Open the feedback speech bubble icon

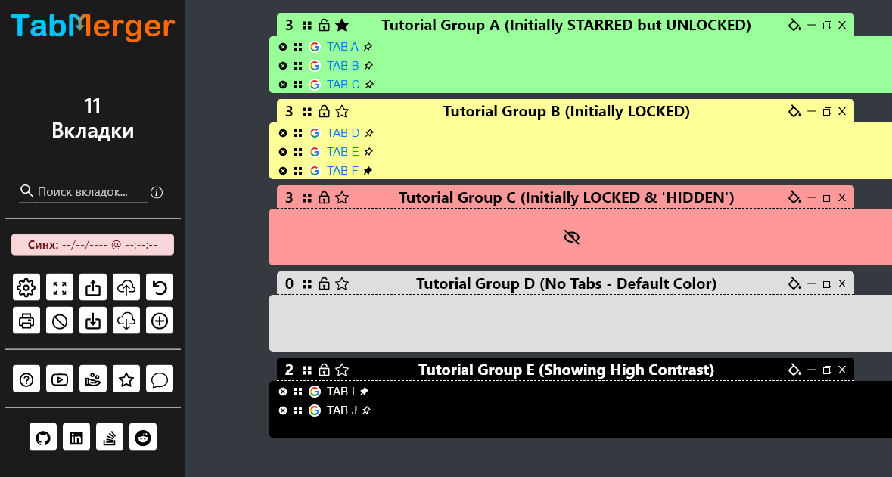(x=160, y=379)
